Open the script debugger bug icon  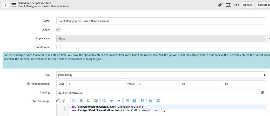pyautogui.click(x=158, y=101)
